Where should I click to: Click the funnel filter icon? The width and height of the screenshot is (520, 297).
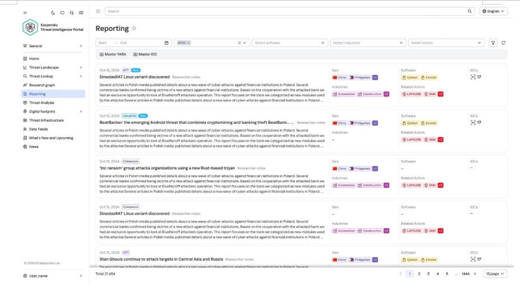pyautogui.click(x=493, y=43)
